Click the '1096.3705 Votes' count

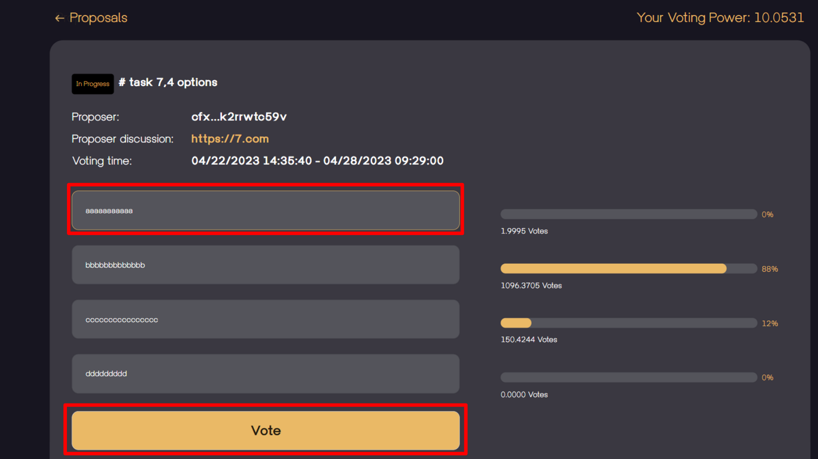pos(531,285)
